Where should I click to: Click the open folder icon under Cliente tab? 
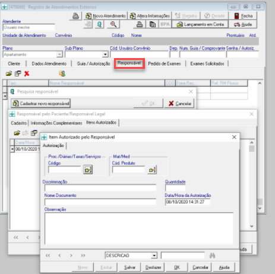[9, 74]
